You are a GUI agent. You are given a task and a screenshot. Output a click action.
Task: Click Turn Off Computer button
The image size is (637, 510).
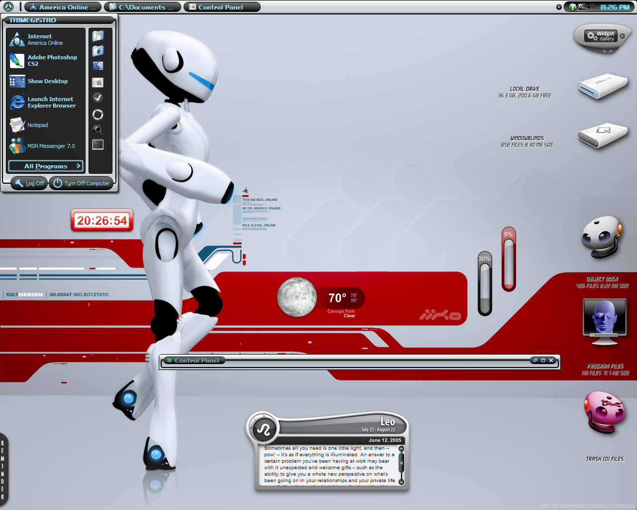[x=82, y=183]
